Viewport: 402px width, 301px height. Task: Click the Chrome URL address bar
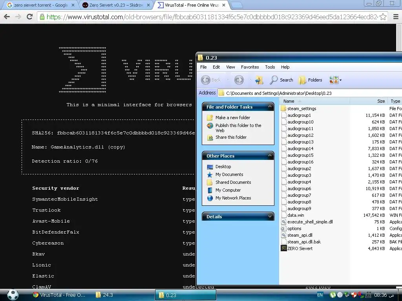tap(212, 17)
